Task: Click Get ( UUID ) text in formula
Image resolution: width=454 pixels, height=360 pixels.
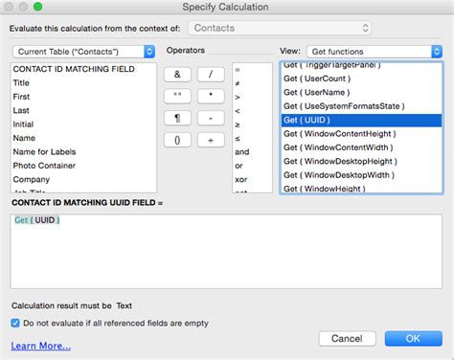Action: click(37, 220)
